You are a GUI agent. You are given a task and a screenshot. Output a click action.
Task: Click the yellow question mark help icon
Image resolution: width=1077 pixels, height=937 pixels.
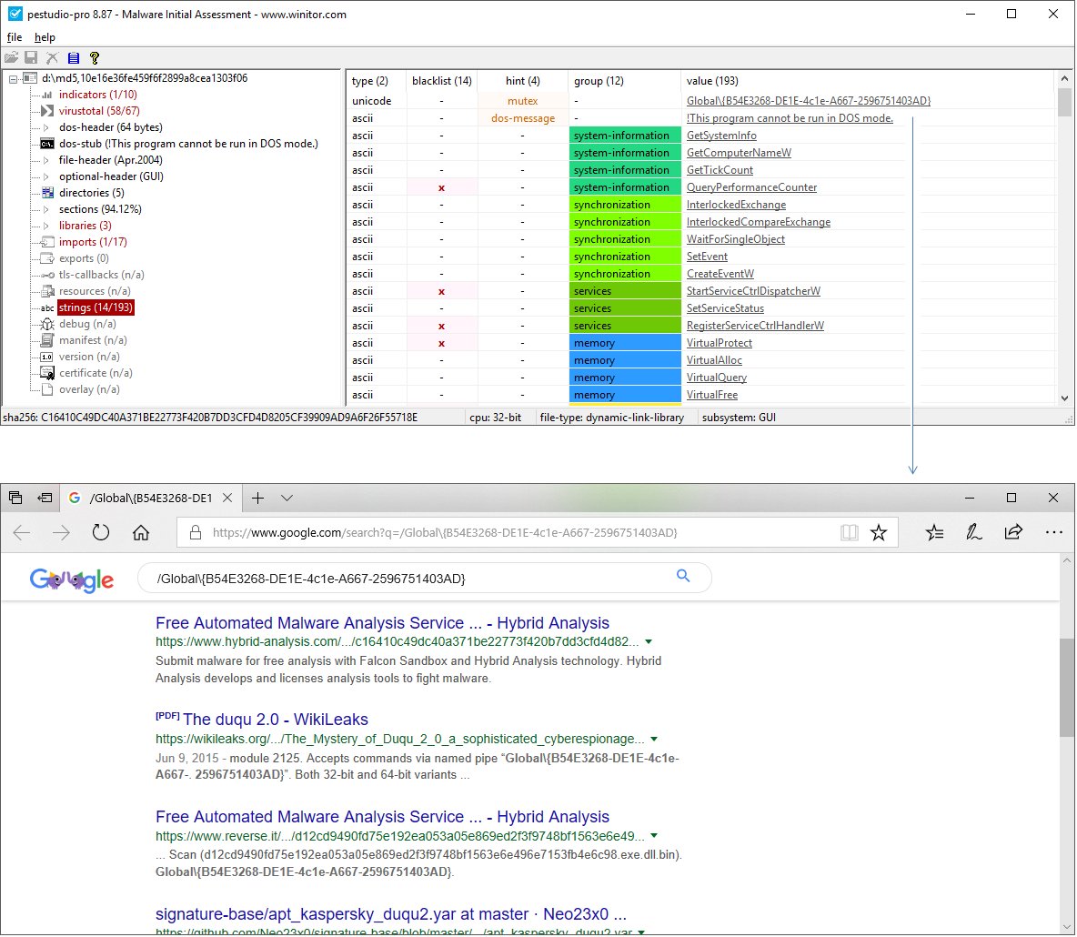click(94, 57)
